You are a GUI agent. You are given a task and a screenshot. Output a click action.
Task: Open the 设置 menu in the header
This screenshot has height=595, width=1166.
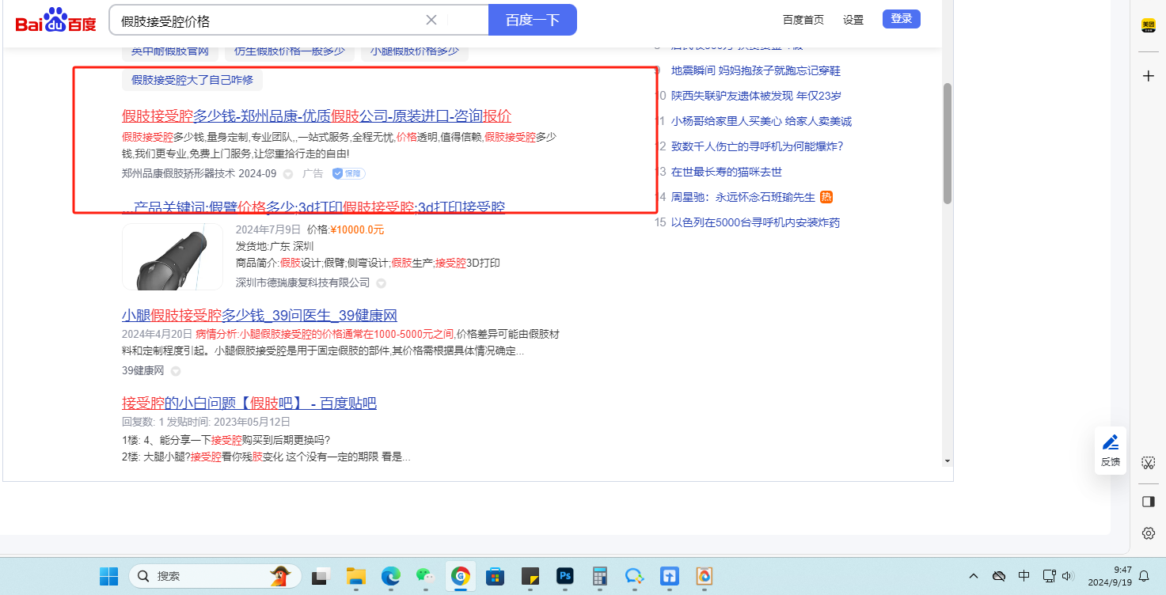coord(853,20)
